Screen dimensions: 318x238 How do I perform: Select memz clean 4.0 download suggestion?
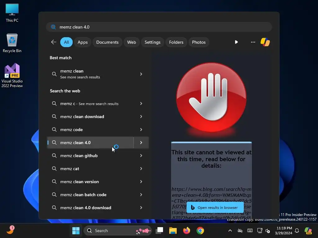tap(90, 208)
